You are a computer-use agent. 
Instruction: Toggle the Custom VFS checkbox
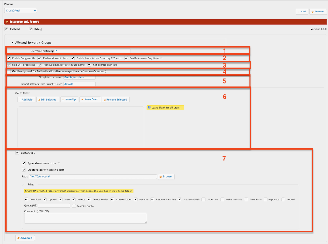(17, 153)
